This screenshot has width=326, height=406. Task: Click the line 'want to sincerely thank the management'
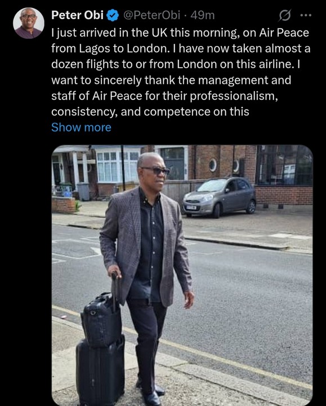(x=171, y=80)
